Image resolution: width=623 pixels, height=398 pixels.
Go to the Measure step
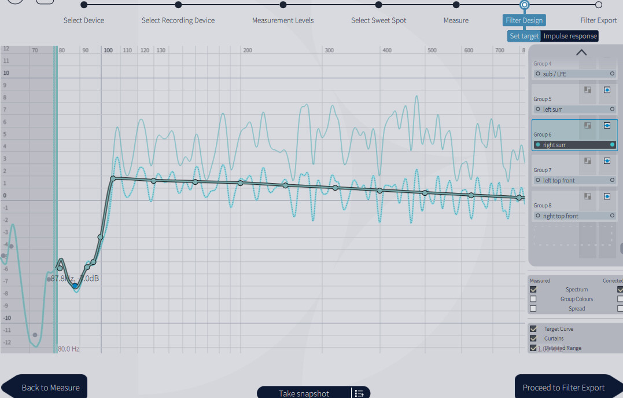(456, 20)
